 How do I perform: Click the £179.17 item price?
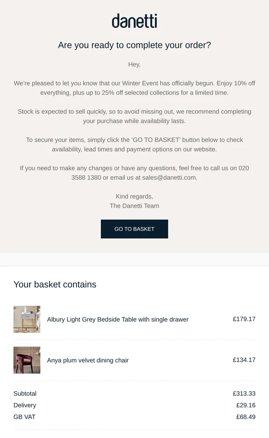(x=244, y=319)
